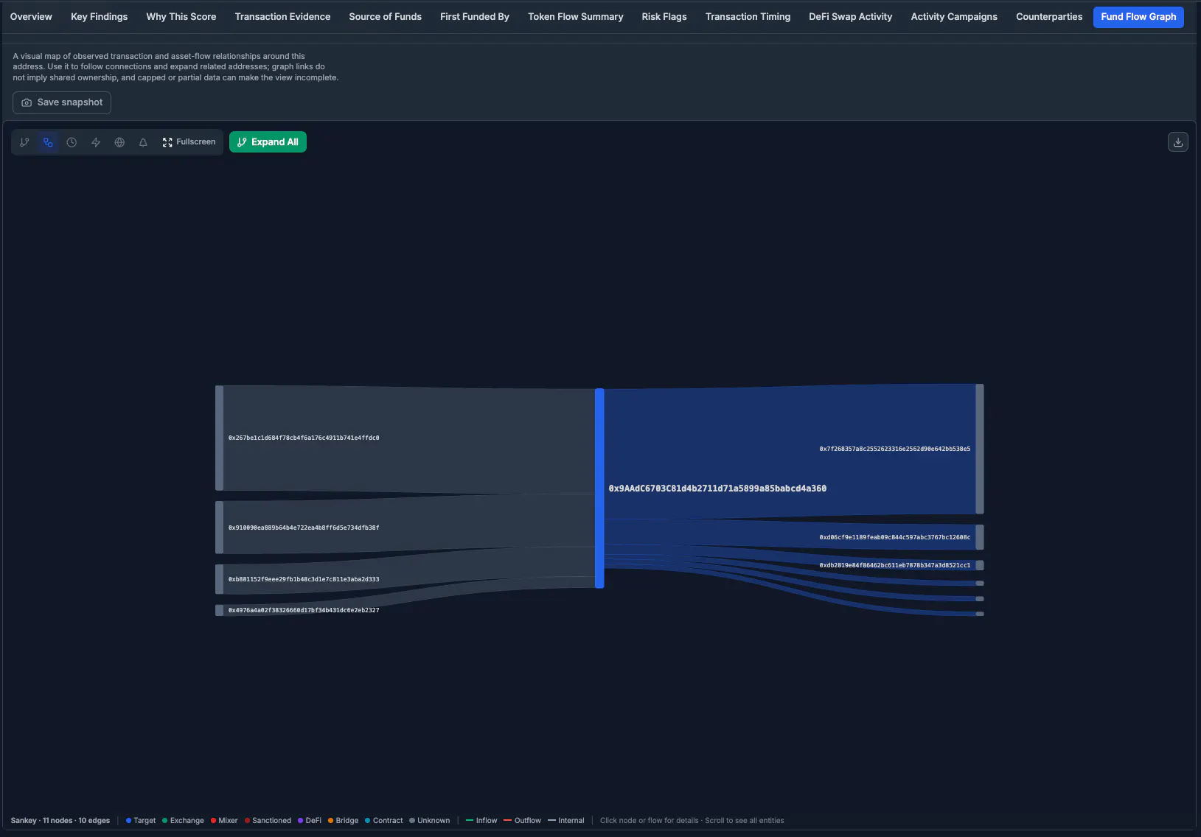Switch to Activity Campaigns tab
The height and width of the screenshot is (837, 1201).
pos(954,17)
